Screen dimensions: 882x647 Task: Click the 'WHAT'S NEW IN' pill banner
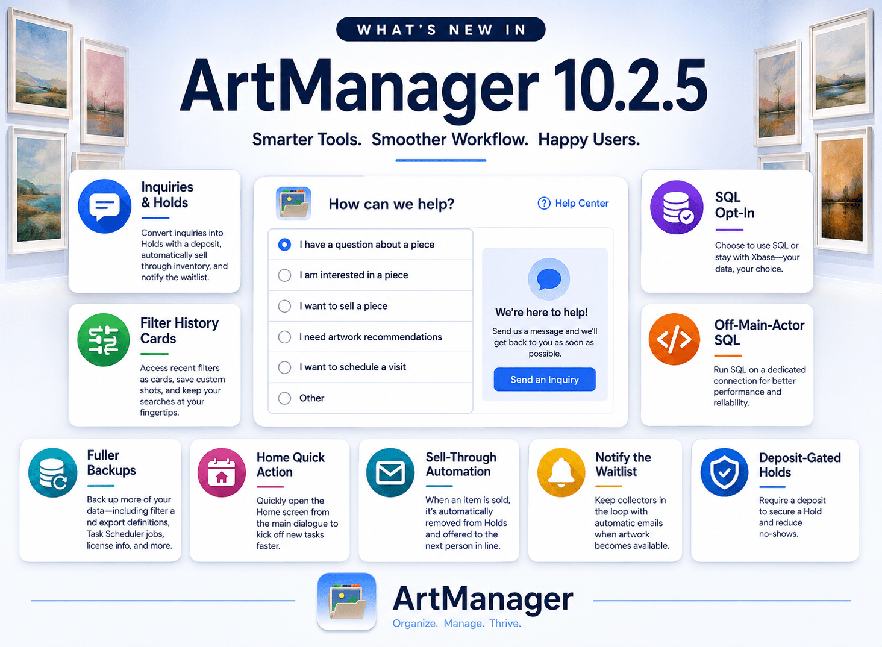point(441,30)
